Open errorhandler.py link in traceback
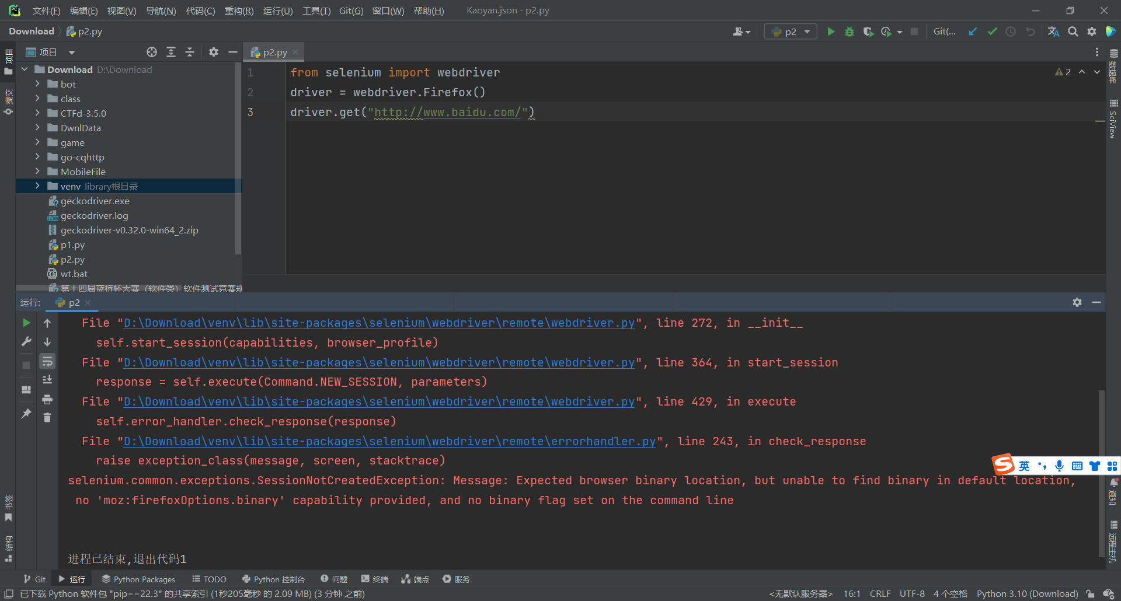Screen dimensions: 1121x601 389,441
